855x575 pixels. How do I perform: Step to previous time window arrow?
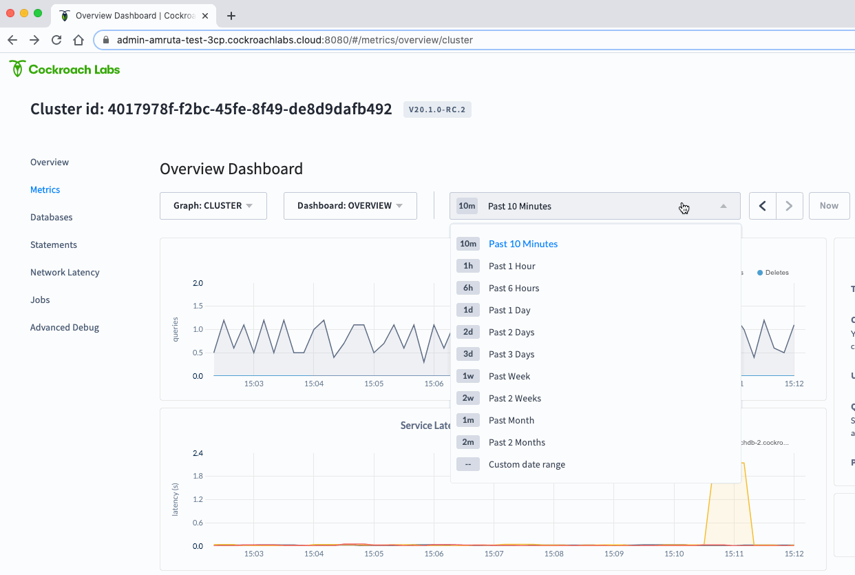point(763,206)
